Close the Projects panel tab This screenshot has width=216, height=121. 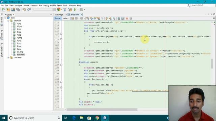[13, 15]
